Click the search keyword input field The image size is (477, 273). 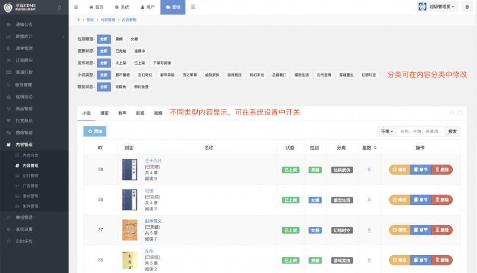[420, 132]
